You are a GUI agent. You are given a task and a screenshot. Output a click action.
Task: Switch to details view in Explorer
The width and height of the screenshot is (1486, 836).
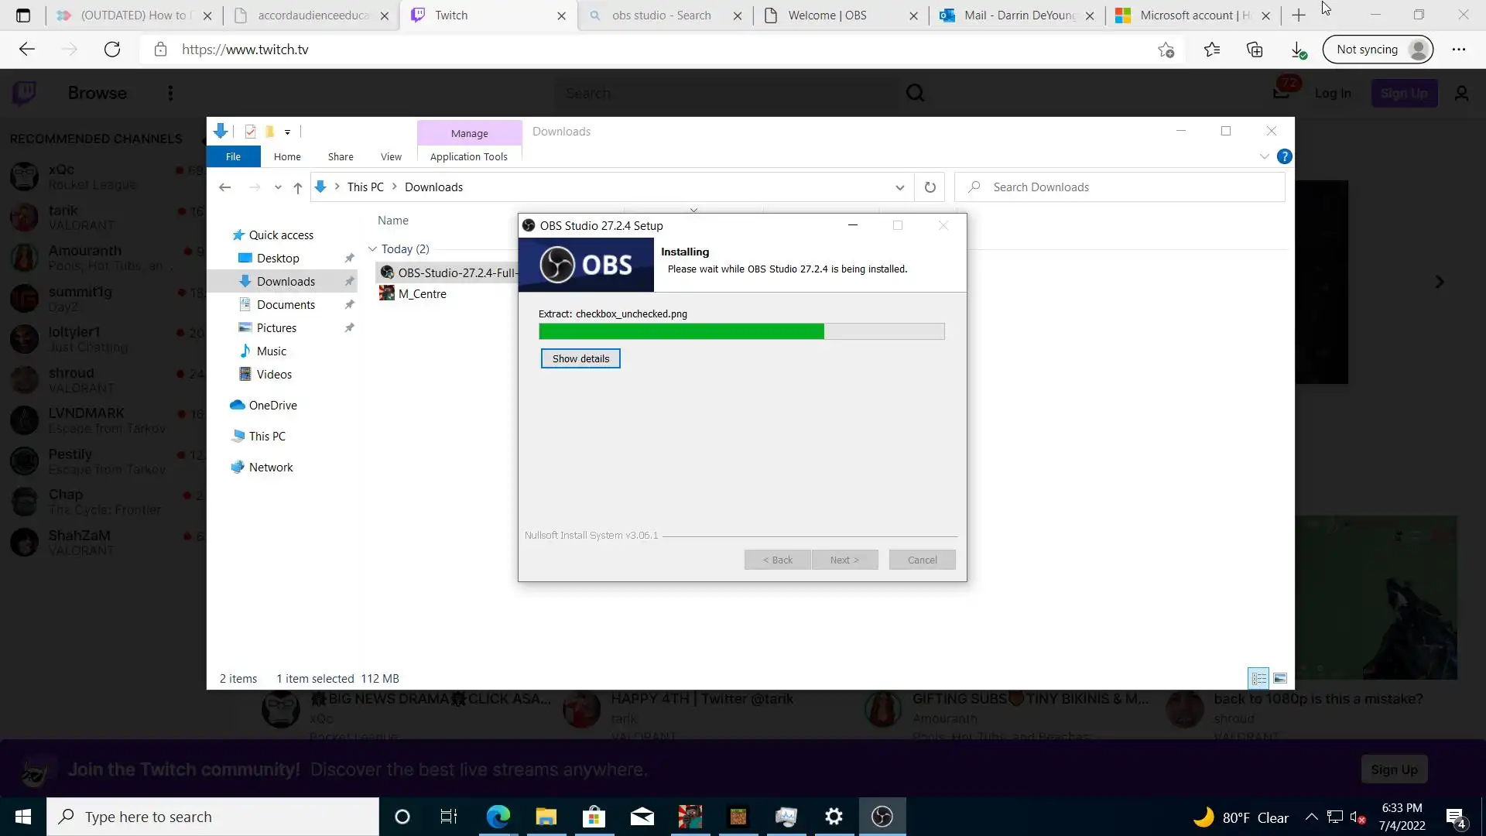coord(1258,679)
